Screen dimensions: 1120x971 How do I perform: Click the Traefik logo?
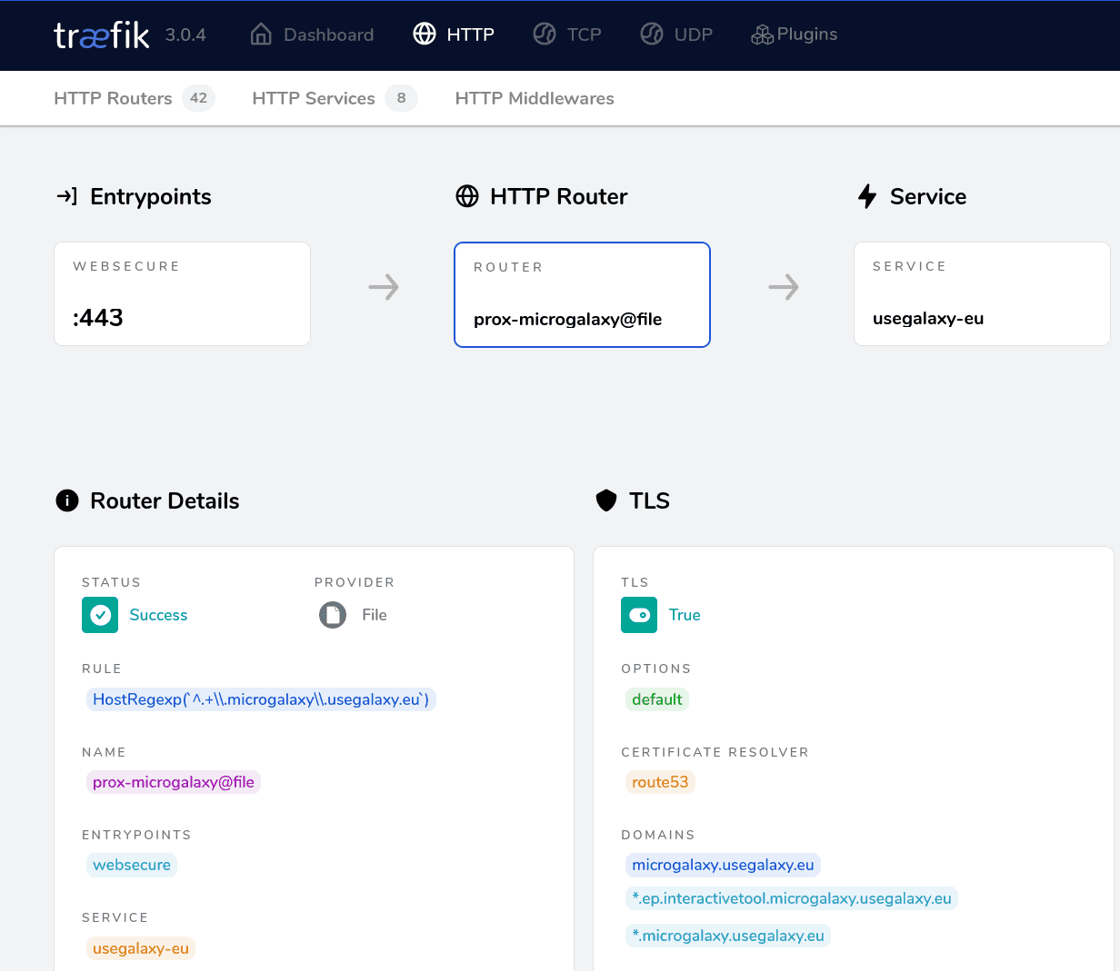[x=101, y=35]
